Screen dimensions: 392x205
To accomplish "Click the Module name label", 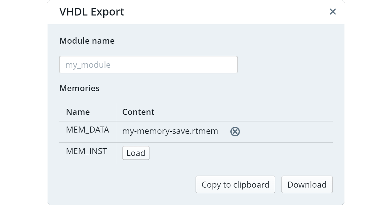I will [87, 41].
